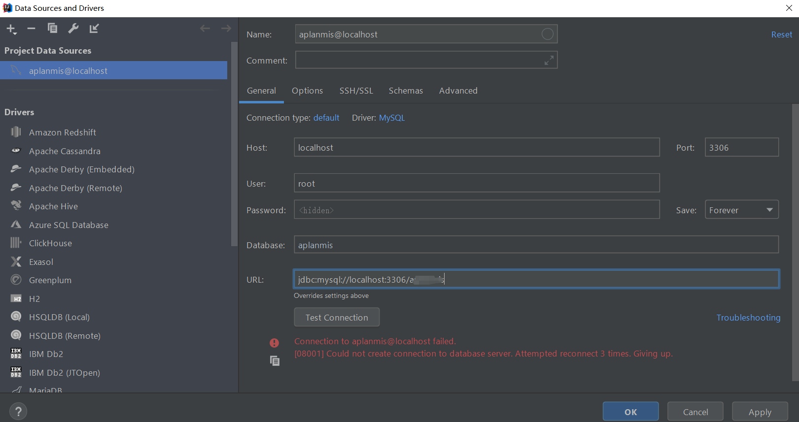The image size is (799, 422).
Task: Open driver settings wrench icon
Action: [x=73, y=29]
